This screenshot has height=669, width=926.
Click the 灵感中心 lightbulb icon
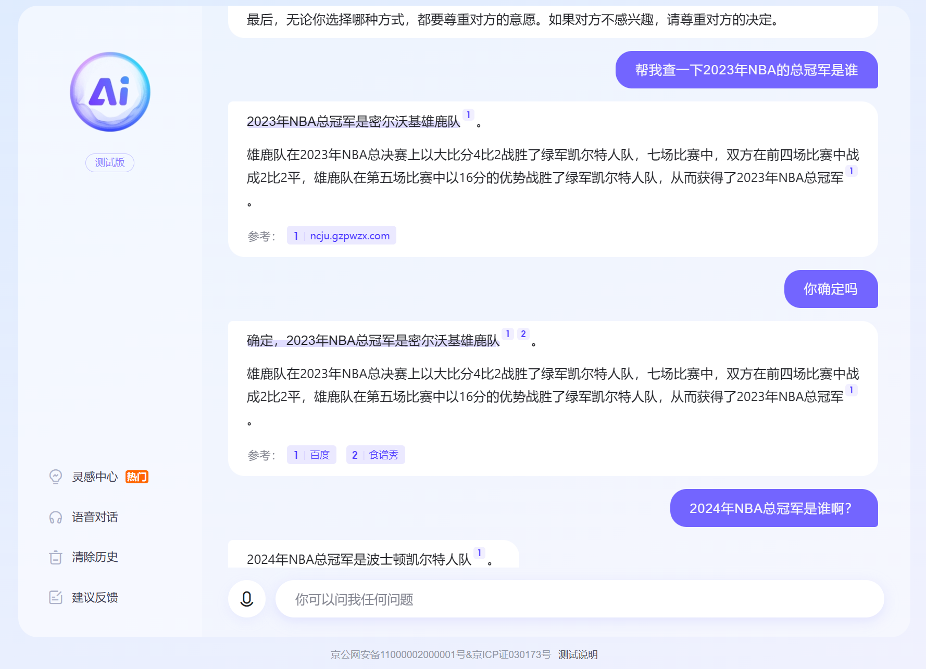[x=56, y=477]
